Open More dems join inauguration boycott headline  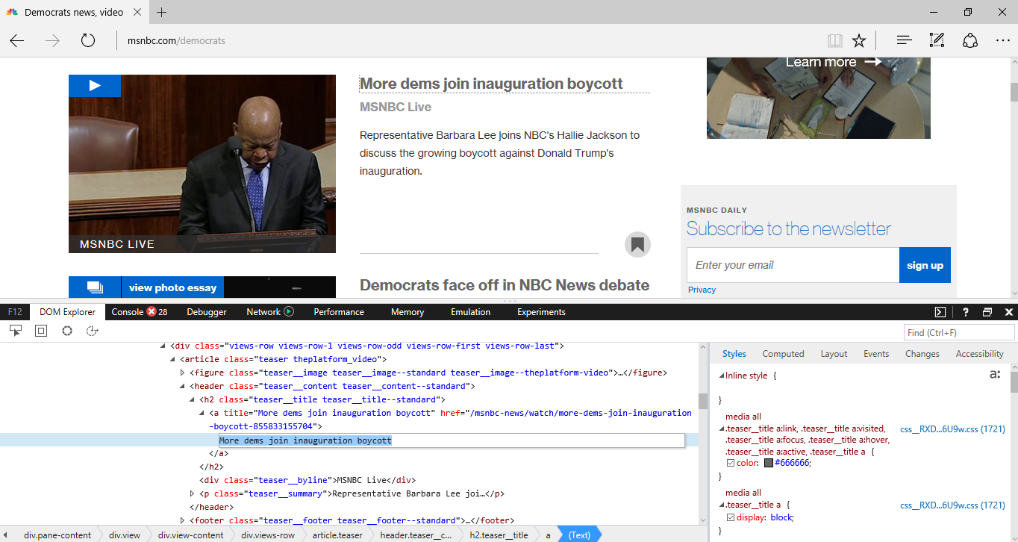(491, 84)
